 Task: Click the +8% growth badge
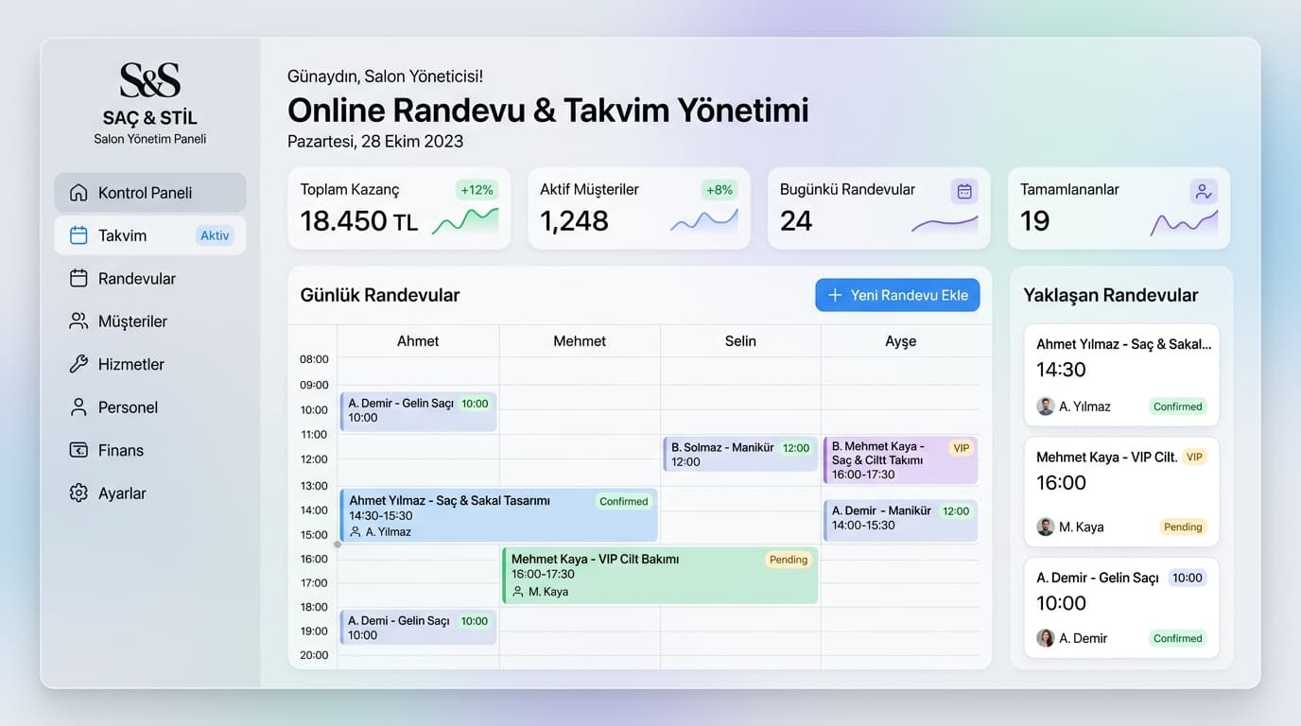coord(720,190)
